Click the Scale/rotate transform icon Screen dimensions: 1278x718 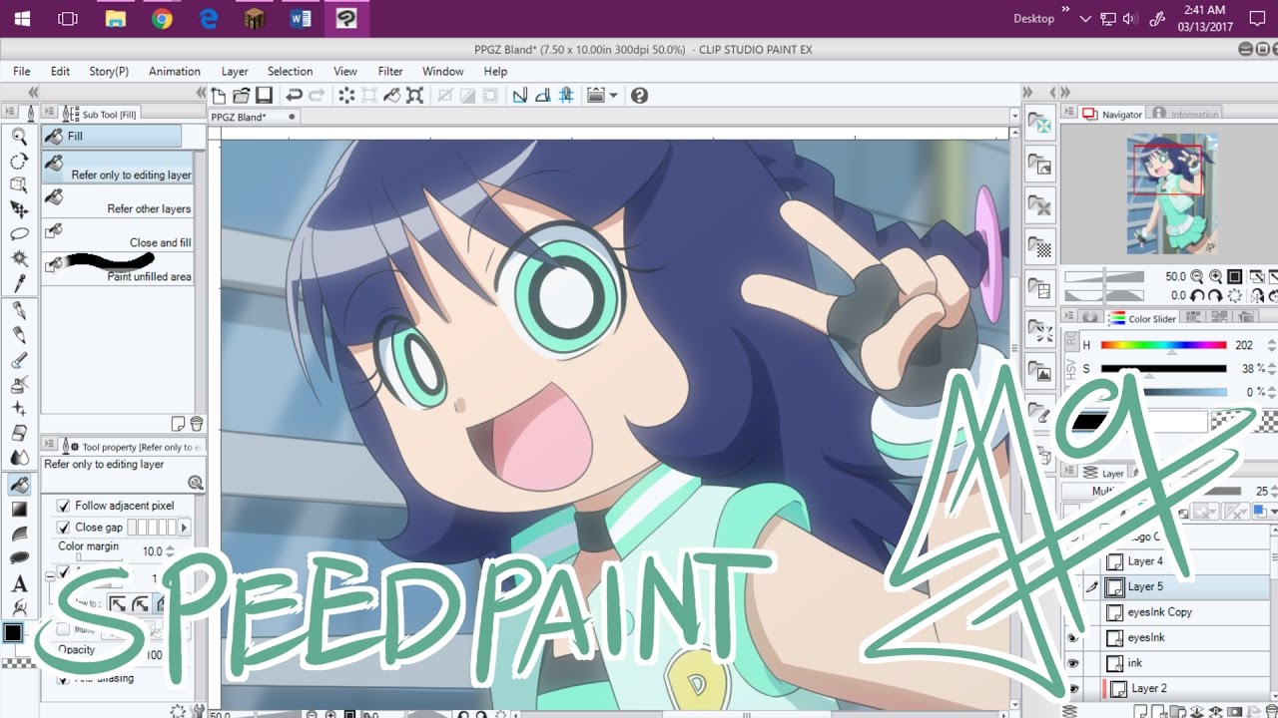coord(414,96)
